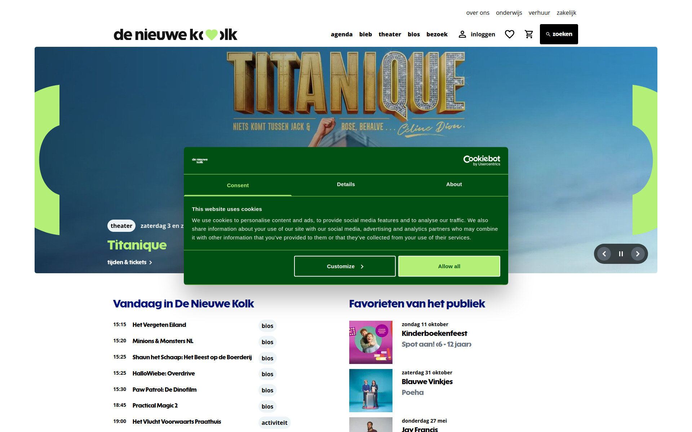Switch to the Consent tab
This screenshot has height=432, width=692.
pyautogui.click(x=238, y=185)
